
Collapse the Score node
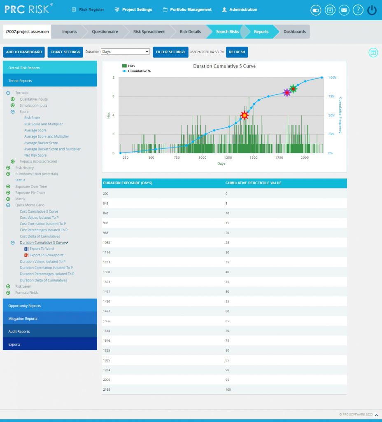13,112
